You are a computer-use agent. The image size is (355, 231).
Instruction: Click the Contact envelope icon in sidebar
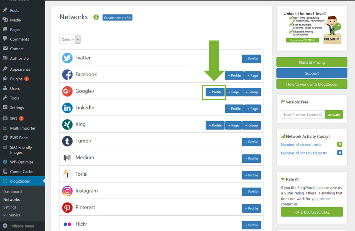(x=5, y=49)
